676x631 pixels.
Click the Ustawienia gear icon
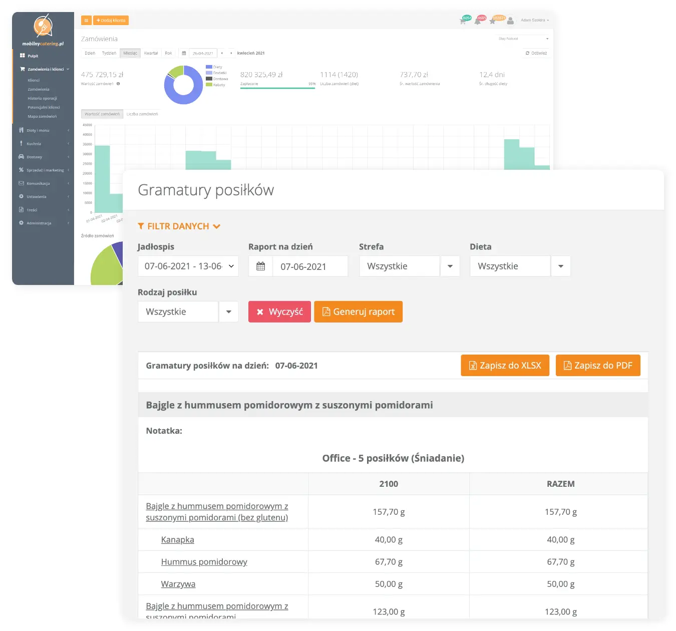click(21, 196)
